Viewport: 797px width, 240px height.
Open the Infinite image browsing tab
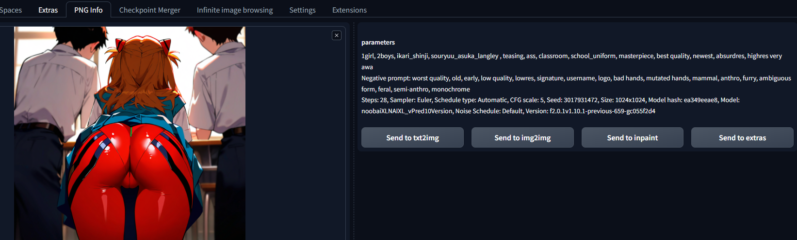235,10
